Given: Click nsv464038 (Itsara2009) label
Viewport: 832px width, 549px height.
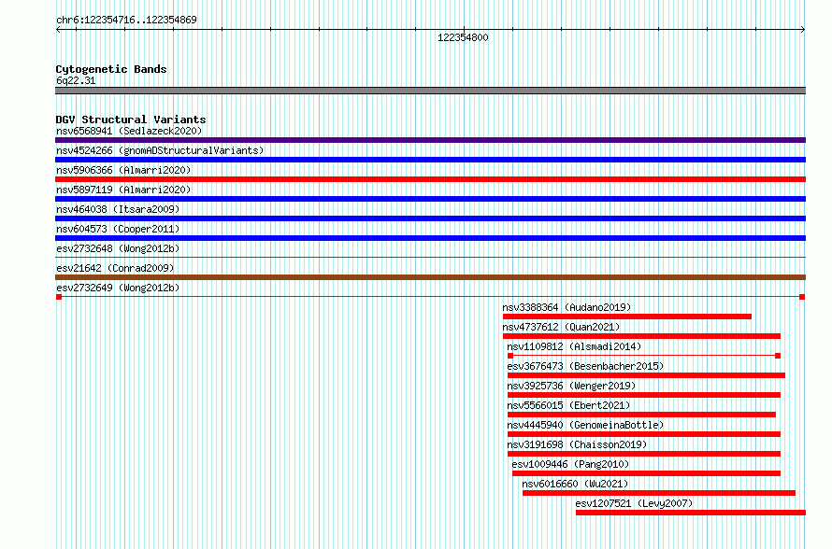Looking at the screenshot, I should pyautogui.click(x=118, y=209).
